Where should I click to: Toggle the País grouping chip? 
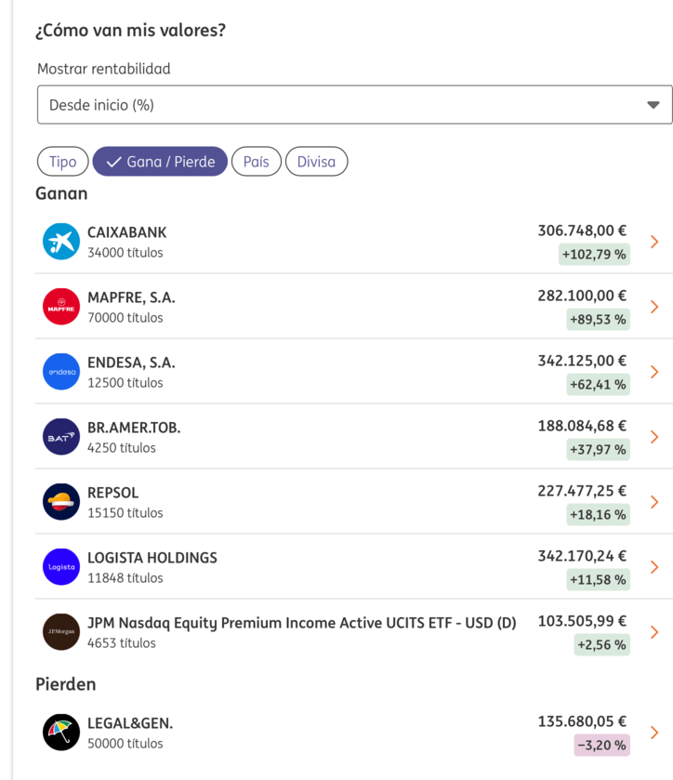[256, 162]
